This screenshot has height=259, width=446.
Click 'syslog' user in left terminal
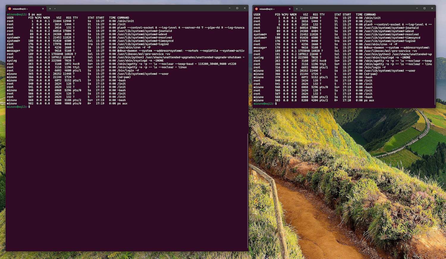point(12,61)
